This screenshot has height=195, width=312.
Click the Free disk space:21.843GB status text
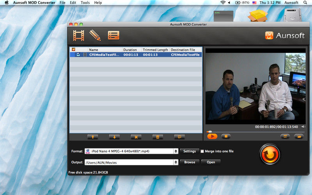point(88,172)
